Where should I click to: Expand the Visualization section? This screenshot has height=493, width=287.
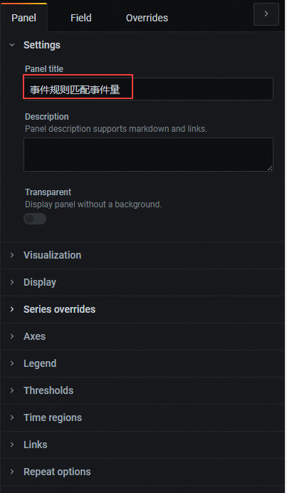click(x=142, y=255)
